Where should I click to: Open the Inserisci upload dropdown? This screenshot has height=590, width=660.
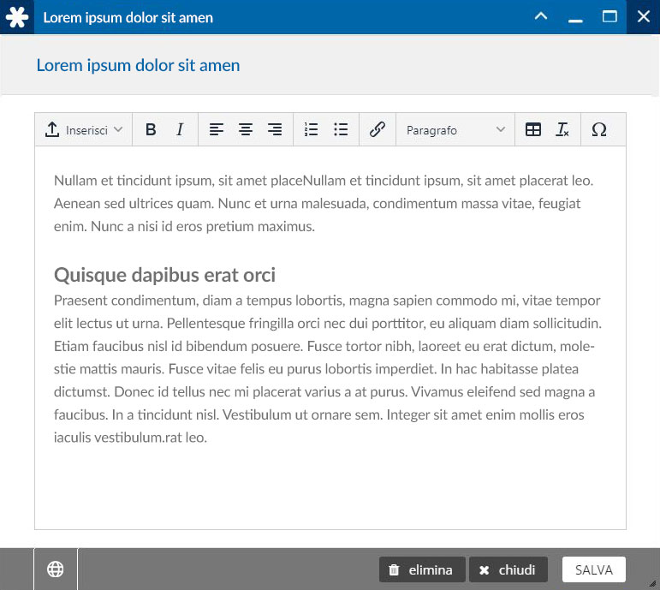pyautogui.click(x=84, y=129)
